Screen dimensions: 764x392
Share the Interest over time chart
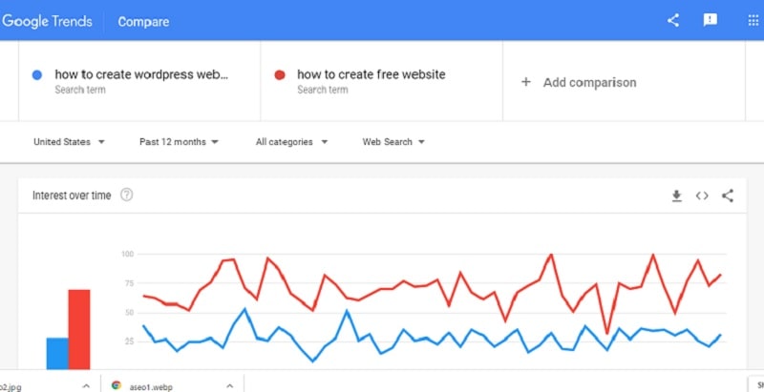tap(728, 196)
